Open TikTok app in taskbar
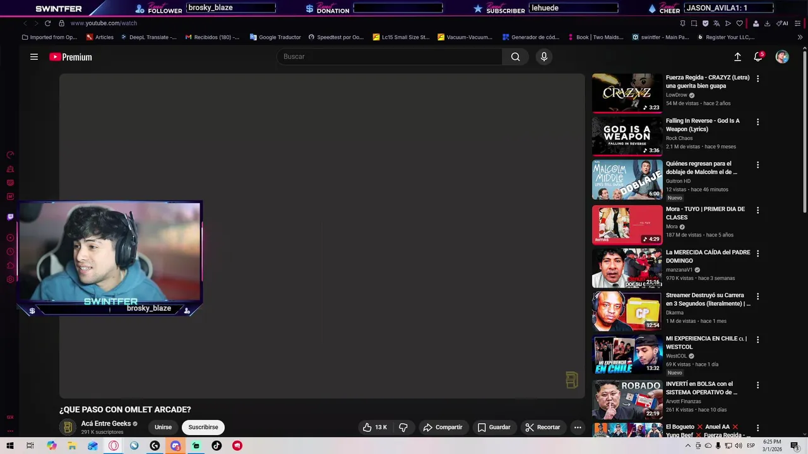This screenshot has width=808, height=454. [x=217, y=446]
